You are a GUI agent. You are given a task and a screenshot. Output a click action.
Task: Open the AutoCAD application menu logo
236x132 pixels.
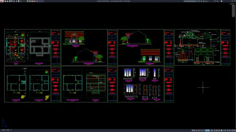[x=2, y=1]
